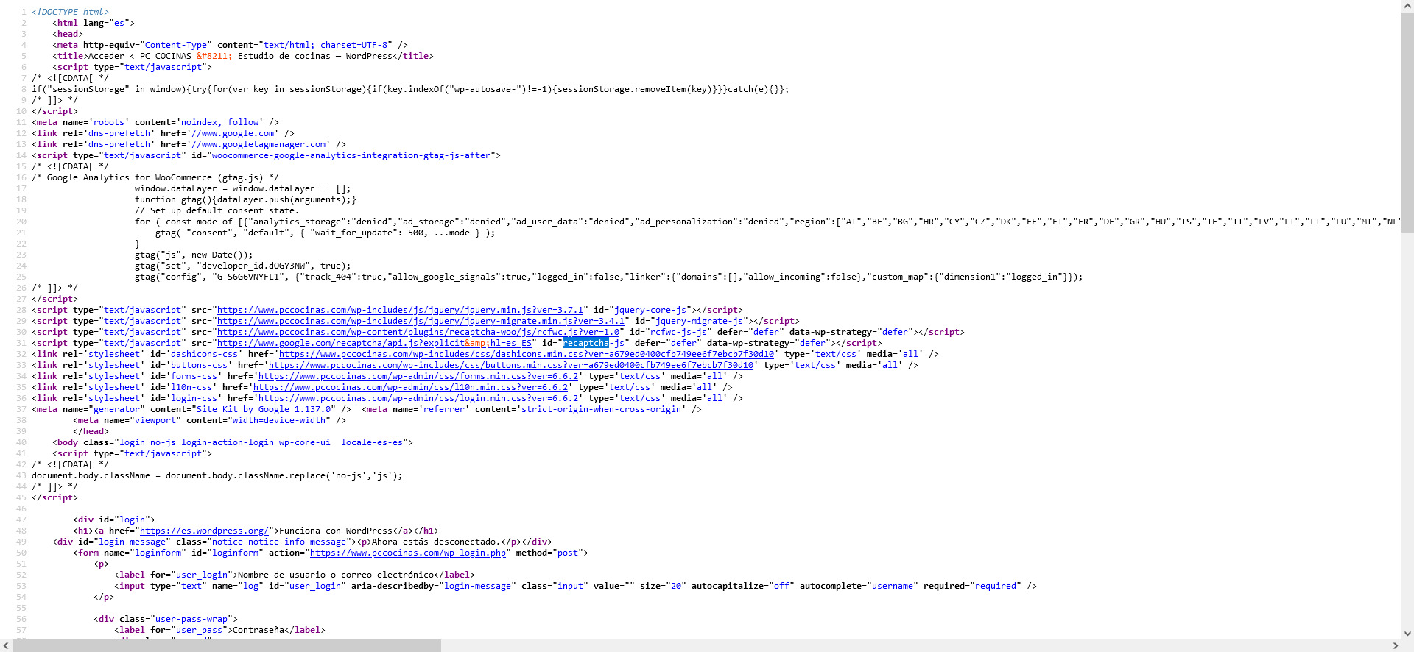
Task: Click the document.body.className.replace line
Action: pyautogui.click(x=217, y=475)
